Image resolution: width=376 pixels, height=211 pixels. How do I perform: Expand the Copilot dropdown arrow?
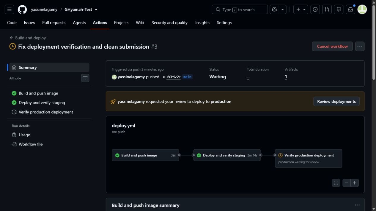click(x=283, y=9)
